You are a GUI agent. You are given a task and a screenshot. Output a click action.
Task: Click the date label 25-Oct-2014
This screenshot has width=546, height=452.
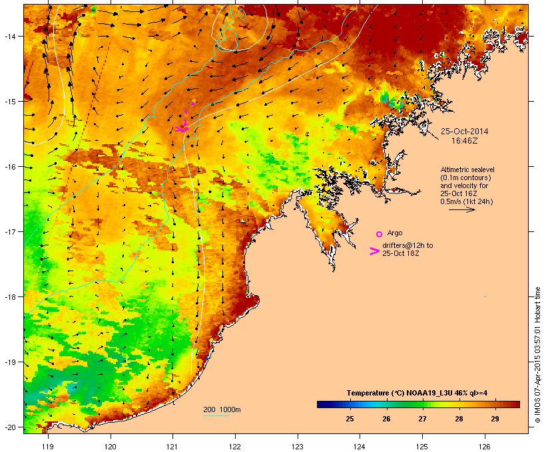click(465, 132)
